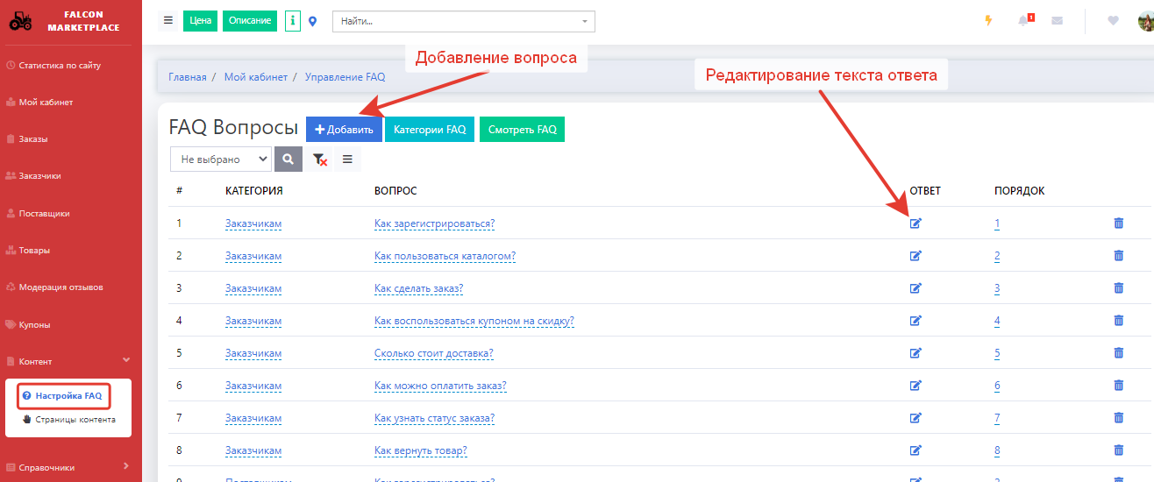
Task: Open "Заказы" in the sidebar menu
Action: pyautogui.click(x=33, y=139)
